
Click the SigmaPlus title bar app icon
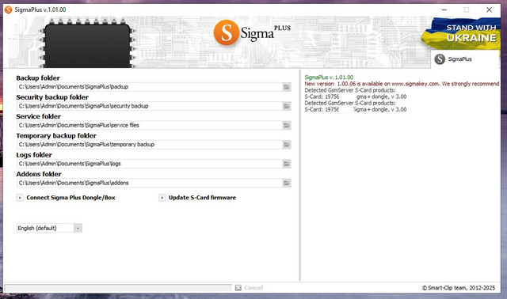coord(8,9)
